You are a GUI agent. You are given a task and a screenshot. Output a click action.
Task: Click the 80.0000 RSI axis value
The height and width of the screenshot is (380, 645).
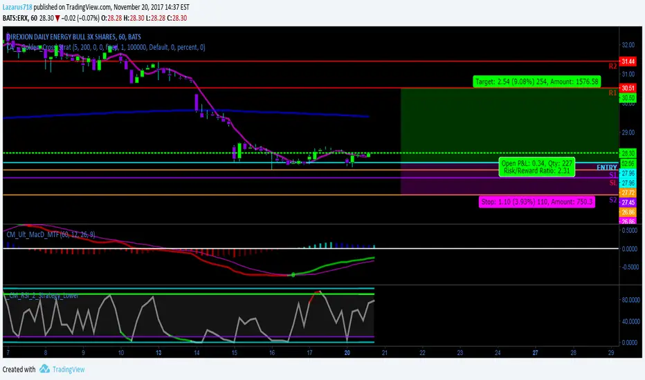click(630, 300)
